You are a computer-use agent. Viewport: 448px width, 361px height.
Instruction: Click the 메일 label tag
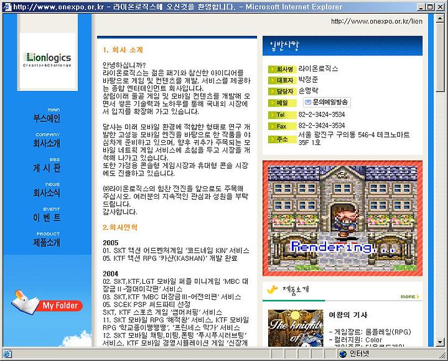[282, 103]
